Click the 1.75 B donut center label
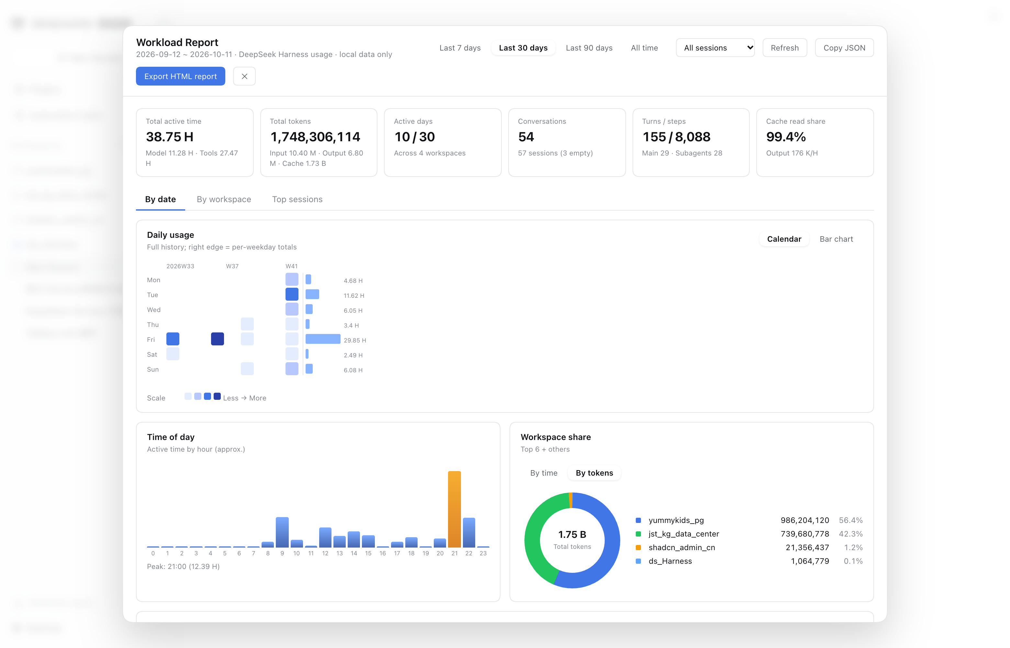The image size is (1010, 648). pos(572,534)
